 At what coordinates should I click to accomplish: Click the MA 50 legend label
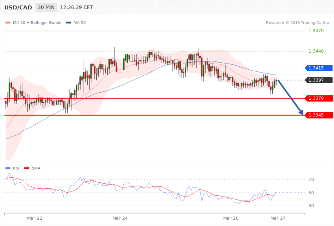coord(79,22)
